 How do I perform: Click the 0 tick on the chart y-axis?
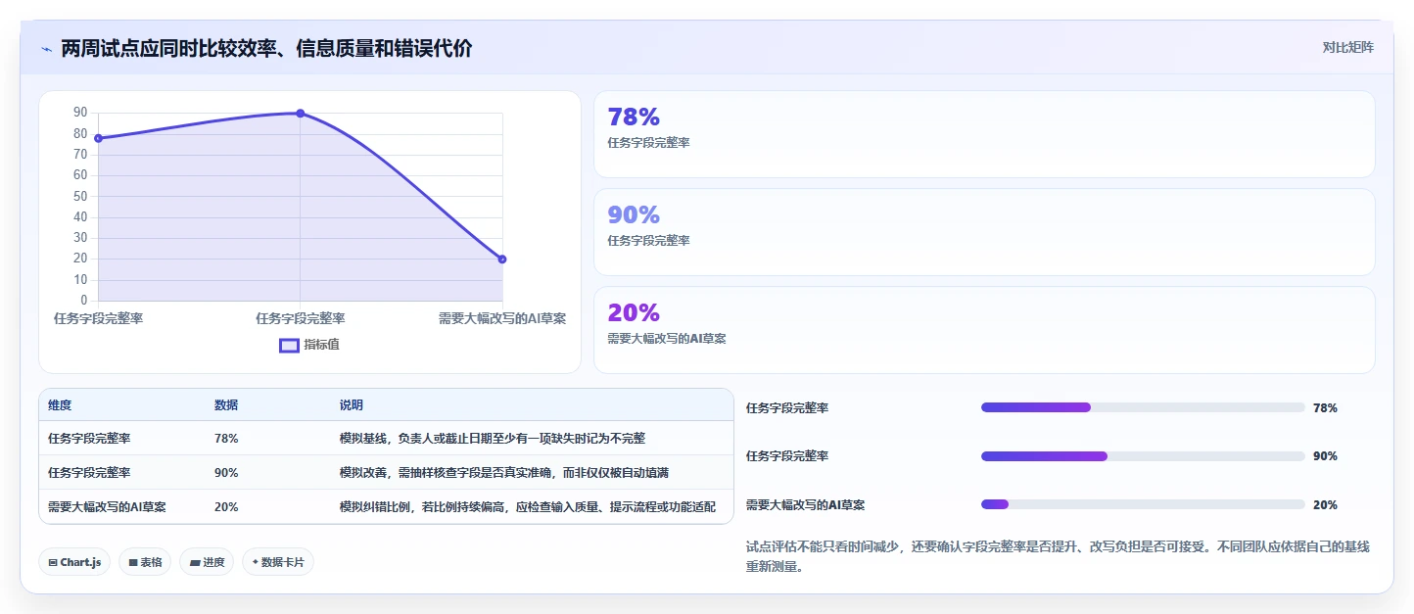pyautogui.click(x=84, y=301)
